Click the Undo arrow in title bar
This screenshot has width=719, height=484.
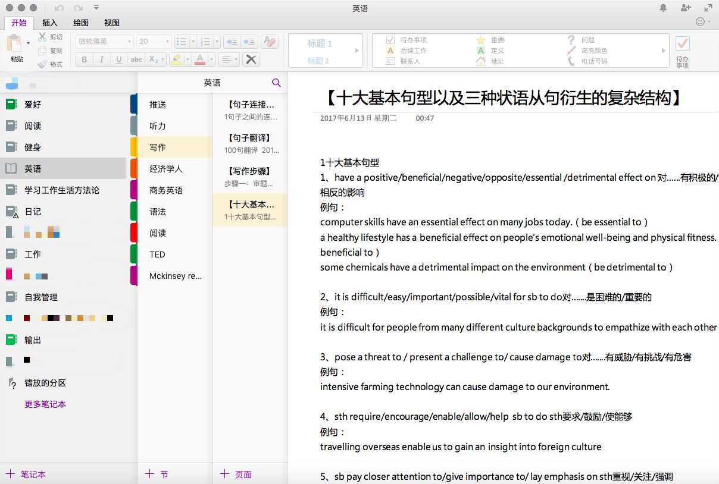[x=59, y=8]
